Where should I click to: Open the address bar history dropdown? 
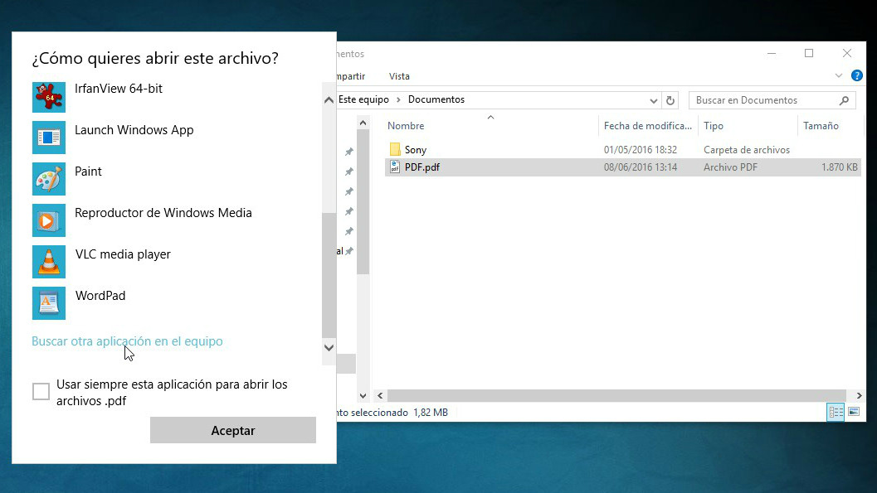653,101
